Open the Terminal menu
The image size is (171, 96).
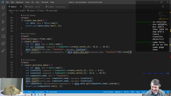[x=45, y=2]
